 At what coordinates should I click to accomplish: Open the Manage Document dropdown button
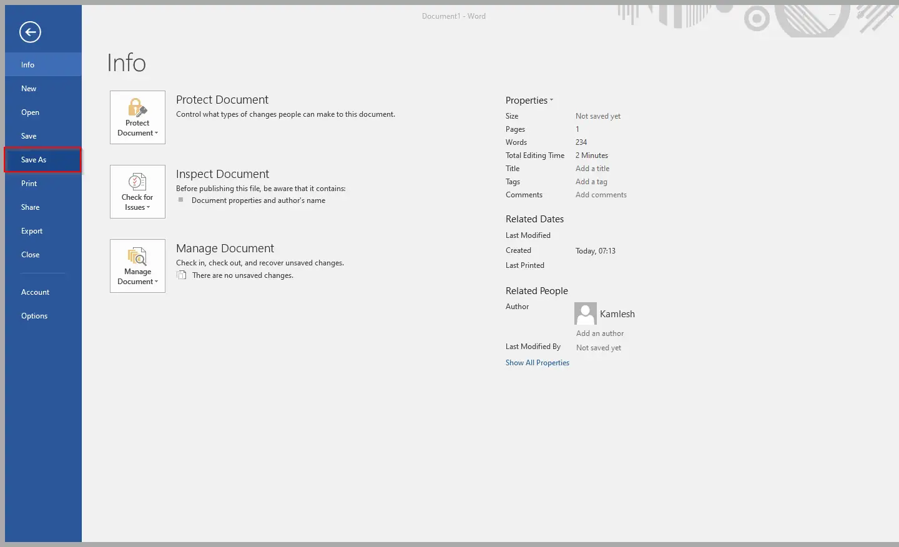137,266
